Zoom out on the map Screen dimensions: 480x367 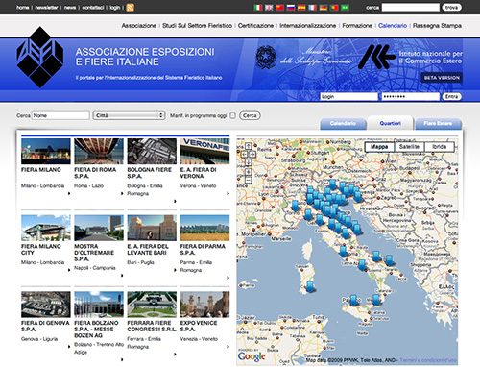pyautogui.click(x=249, y=181)
